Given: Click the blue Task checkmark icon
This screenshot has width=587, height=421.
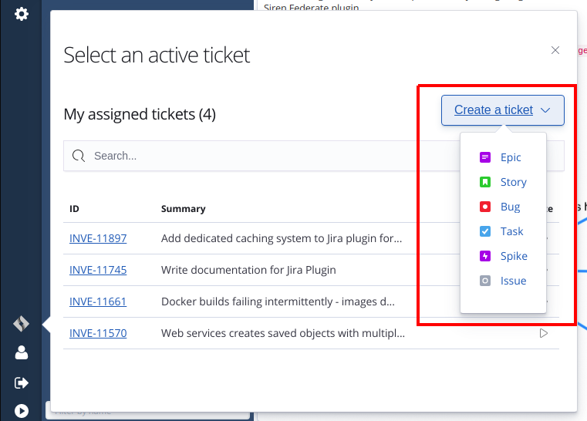Looking at the screenshot, I should click(485, 231).
